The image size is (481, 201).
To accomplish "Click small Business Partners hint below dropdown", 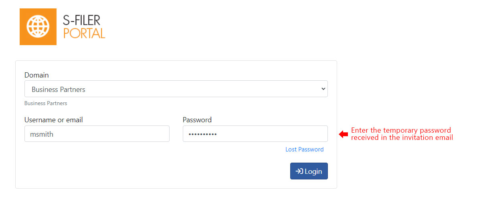I will (46, 103).
